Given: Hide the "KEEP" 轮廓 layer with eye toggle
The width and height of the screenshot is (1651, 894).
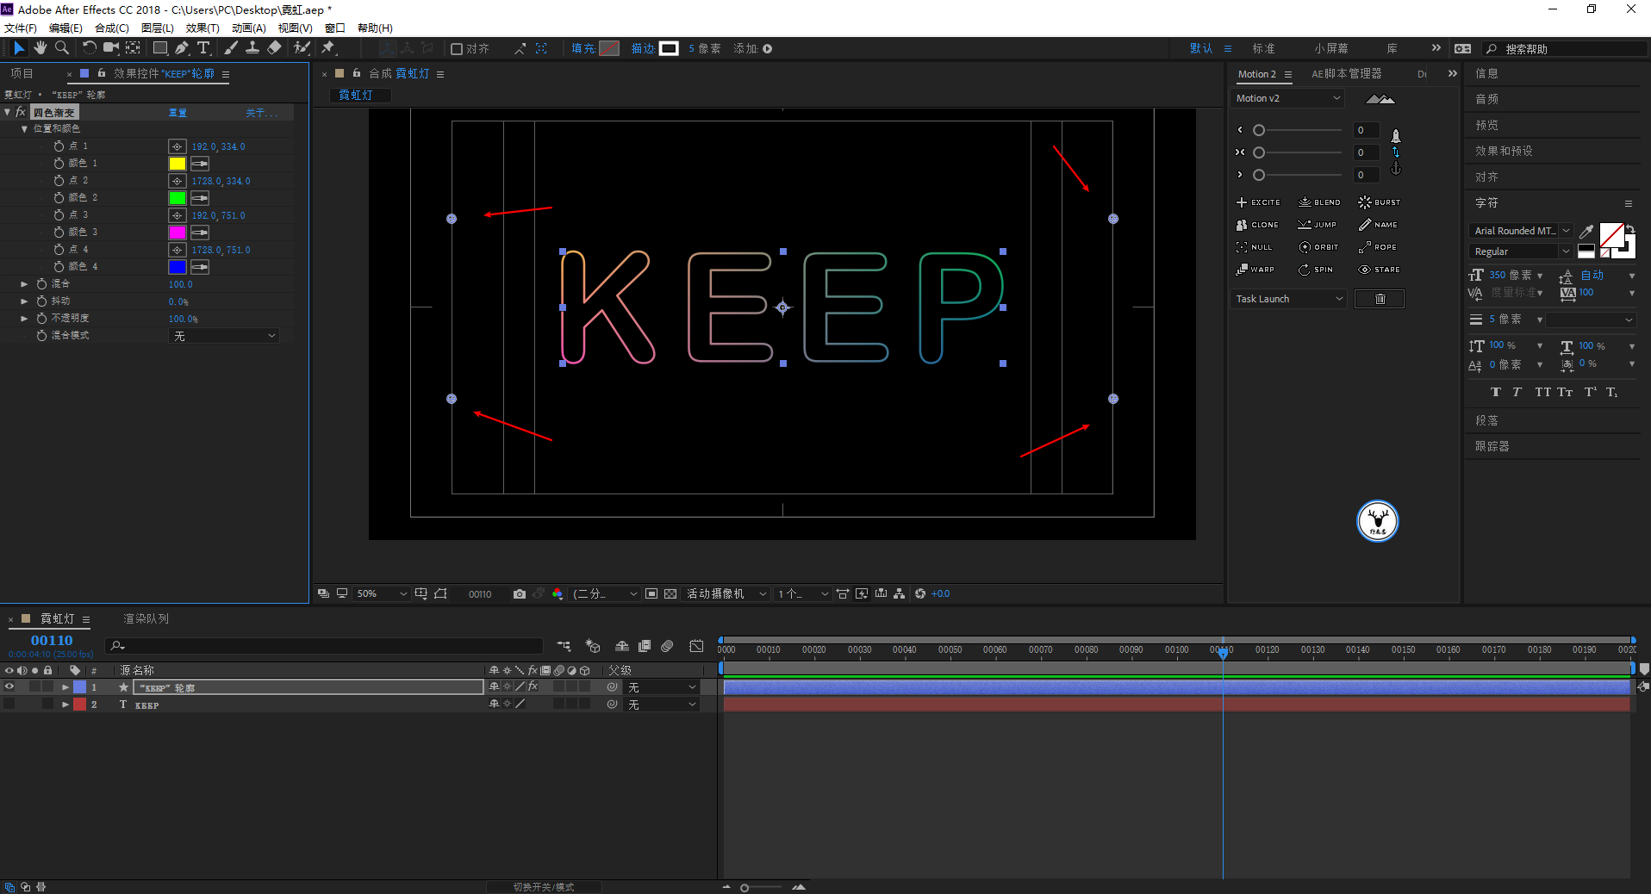Looking at the screenshot, I should click(x=9, y=687).
